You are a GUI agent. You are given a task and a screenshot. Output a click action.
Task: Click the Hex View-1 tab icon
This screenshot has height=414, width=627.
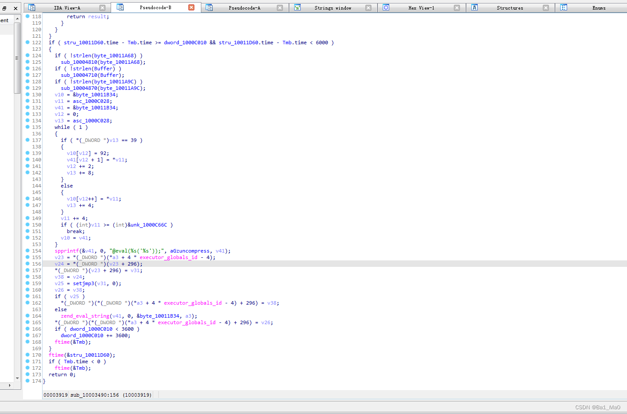click(386, 8)
